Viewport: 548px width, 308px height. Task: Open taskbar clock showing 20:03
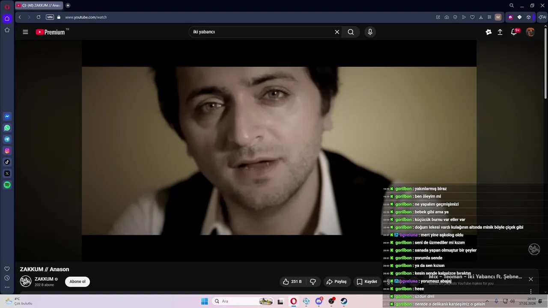(527, 301)
